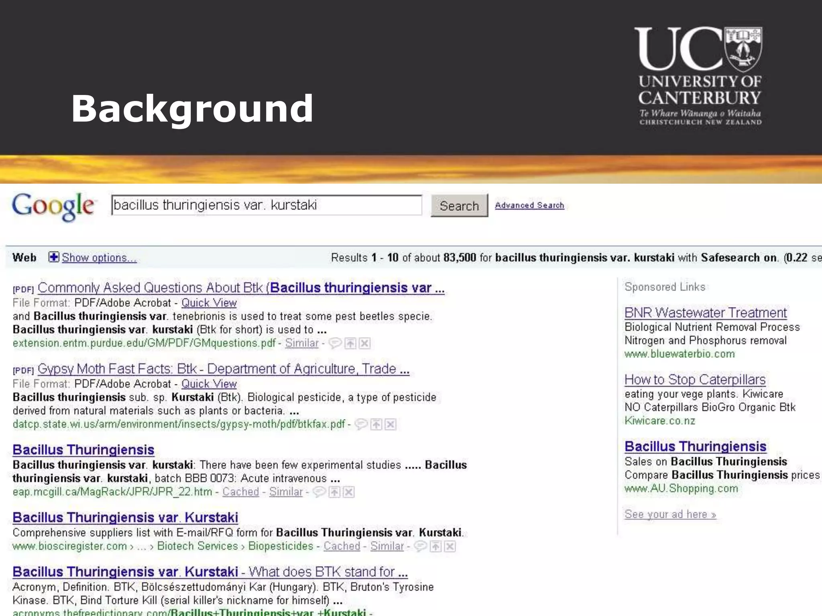822x616 pixels.
Task: Open the Show options... link
Action: tap(99, 257)
